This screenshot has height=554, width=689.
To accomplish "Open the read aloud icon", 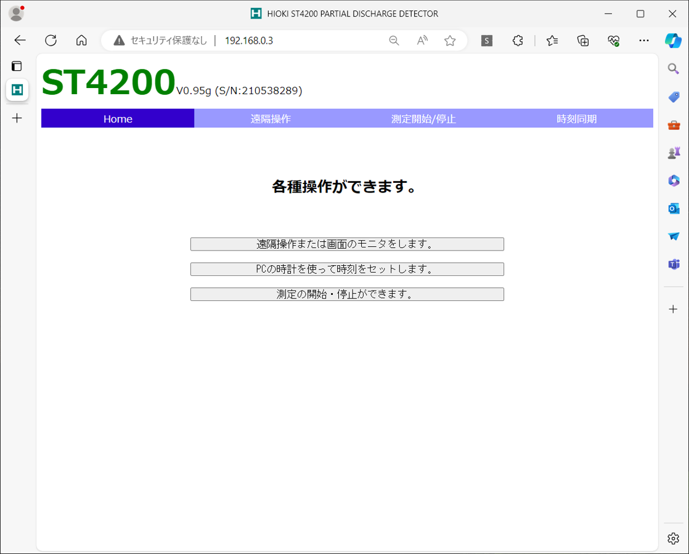I will pos(422,41).
